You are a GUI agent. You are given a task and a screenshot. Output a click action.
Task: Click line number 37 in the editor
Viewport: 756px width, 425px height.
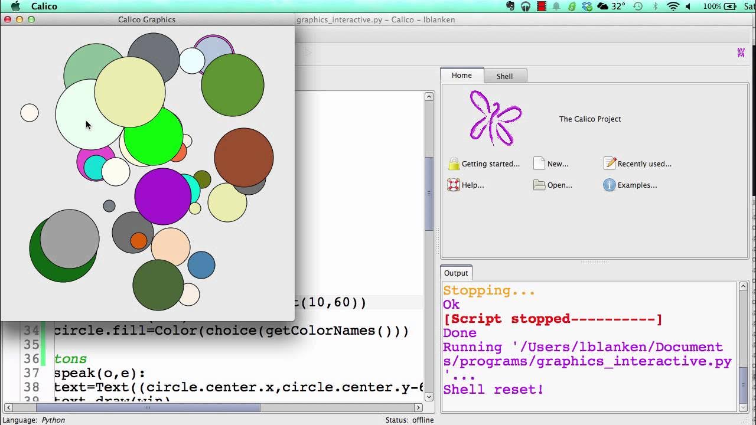click(x=31, y=373)
